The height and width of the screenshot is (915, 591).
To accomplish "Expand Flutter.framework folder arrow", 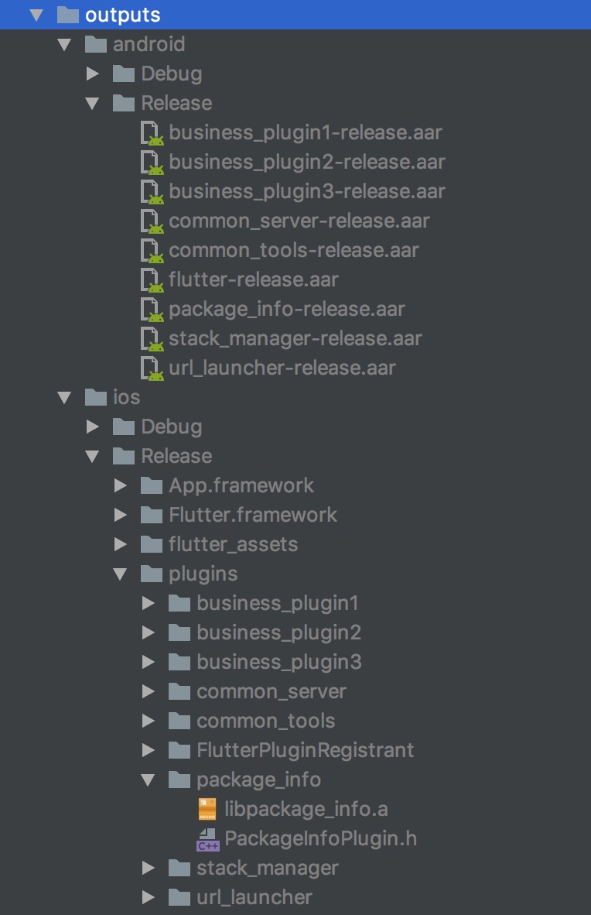I will [x=120, y=515].
